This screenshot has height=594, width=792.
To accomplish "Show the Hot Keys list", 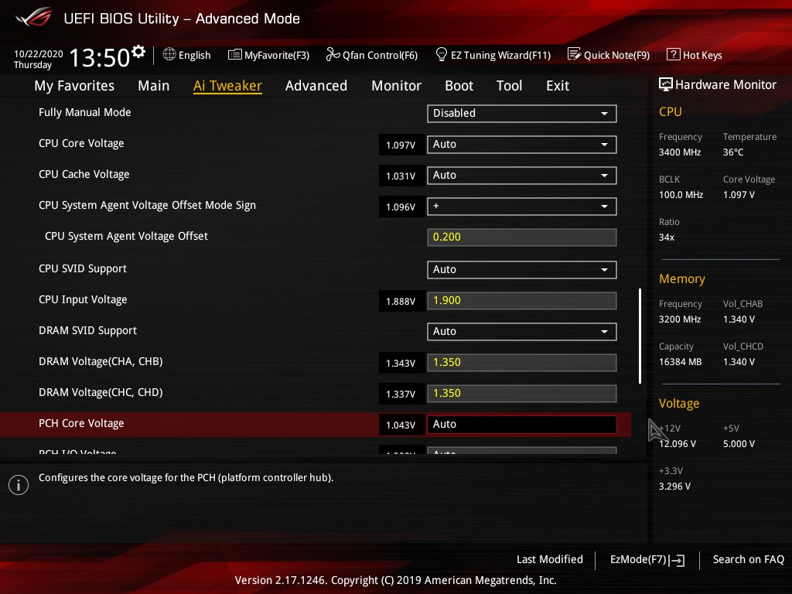I will tap(695, 55).
